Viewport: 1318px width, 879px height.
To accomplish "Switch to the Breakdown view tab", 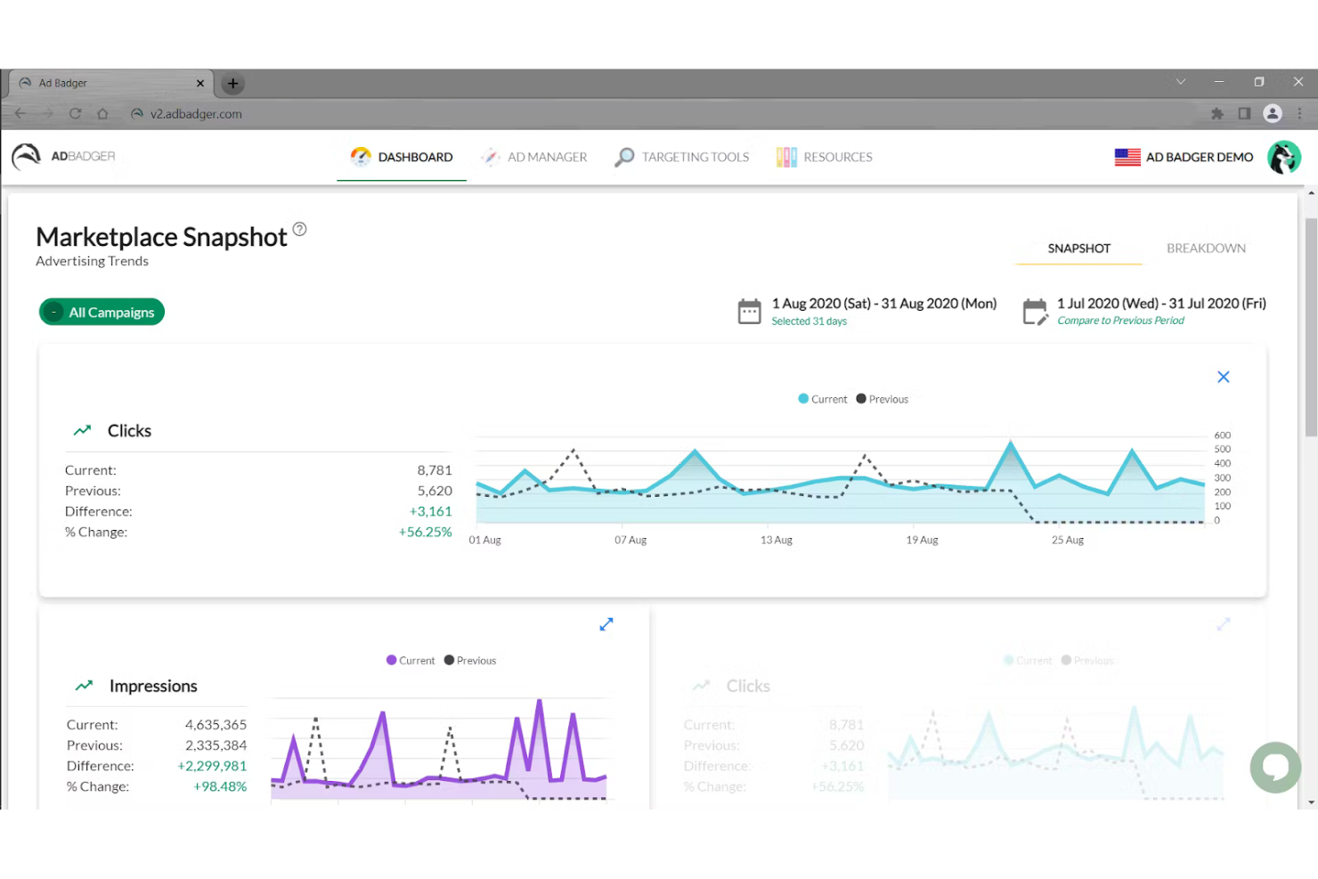I will [x=1206, y=248].
